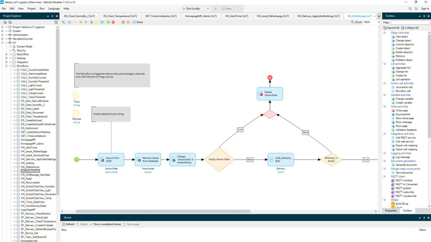Expand the BackOffice folder in explorer
431x242 pixels.
point(6,54)
